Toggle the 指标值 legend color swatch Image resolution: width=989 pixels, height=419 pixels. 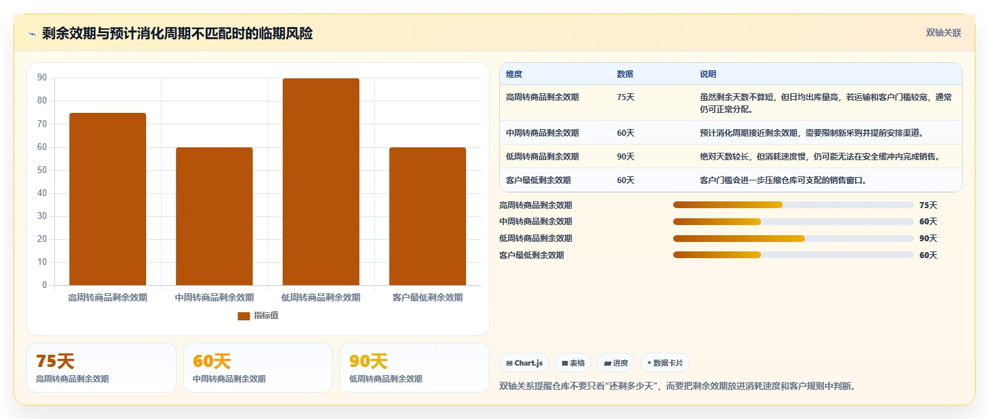coord(244,316)
